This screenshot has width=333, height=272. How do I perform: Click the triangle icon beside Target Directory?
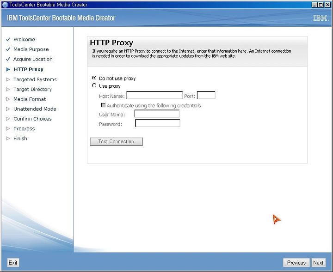point(8,89)
